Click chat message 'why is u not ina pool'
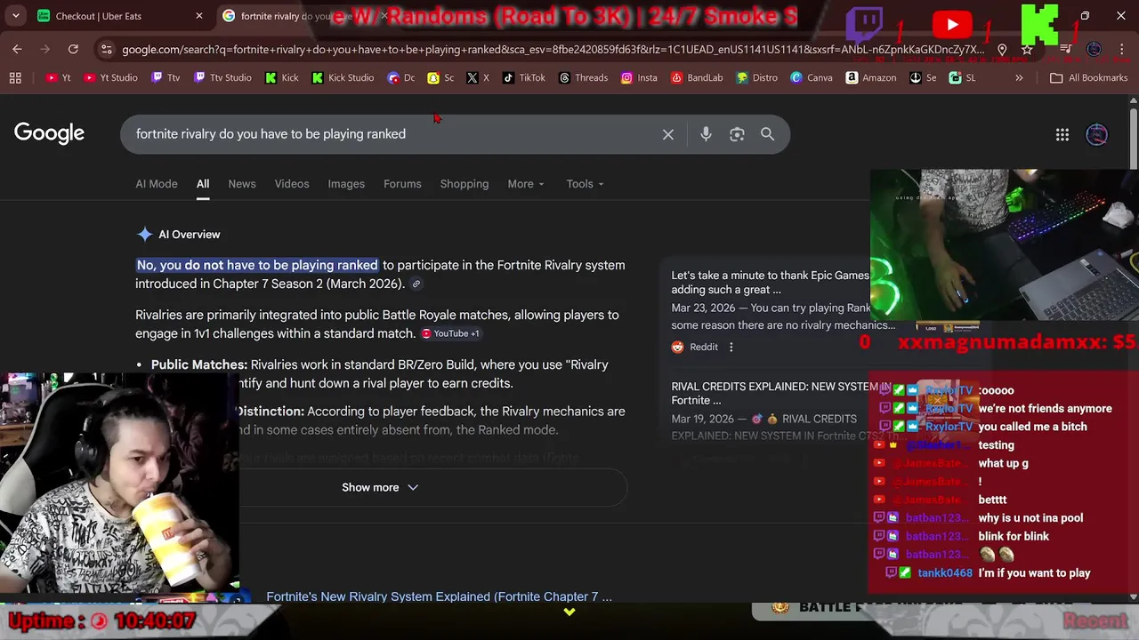This screenshot has height=640, width=1139. tap(1030, 518)
